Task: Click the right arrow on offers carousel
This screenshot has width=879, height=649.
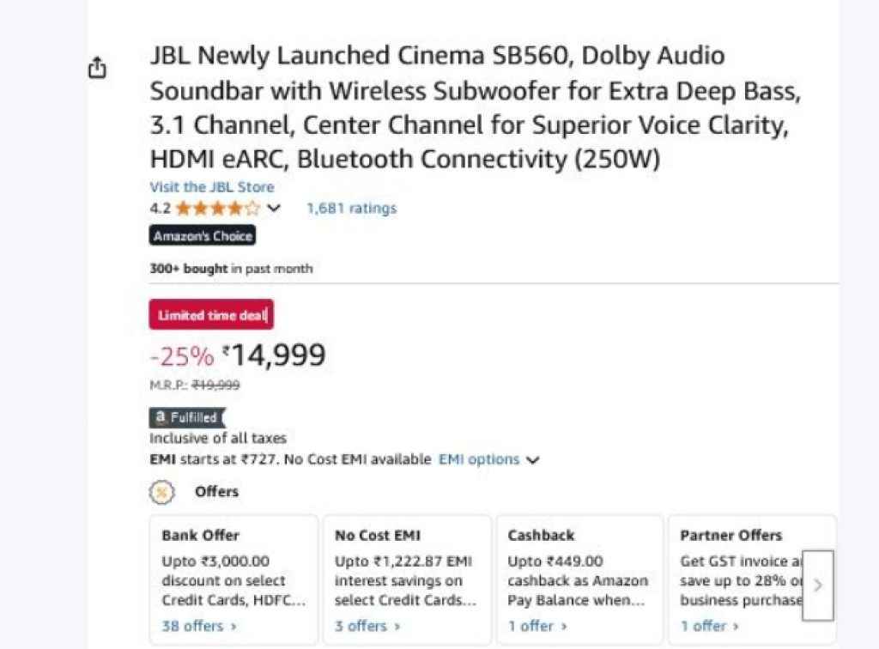Action: pos(816,585)
